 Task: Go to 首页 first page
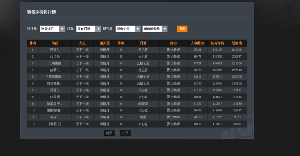[109, 133]
